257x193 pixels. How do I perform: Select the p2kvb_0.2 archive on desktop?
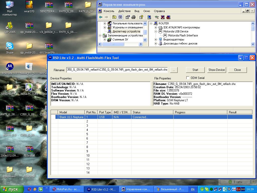click(x=10, y=131)
